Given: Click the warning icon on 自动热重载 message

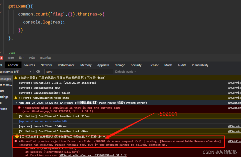Looking at the screenshot, I should (x=15, y=78).
